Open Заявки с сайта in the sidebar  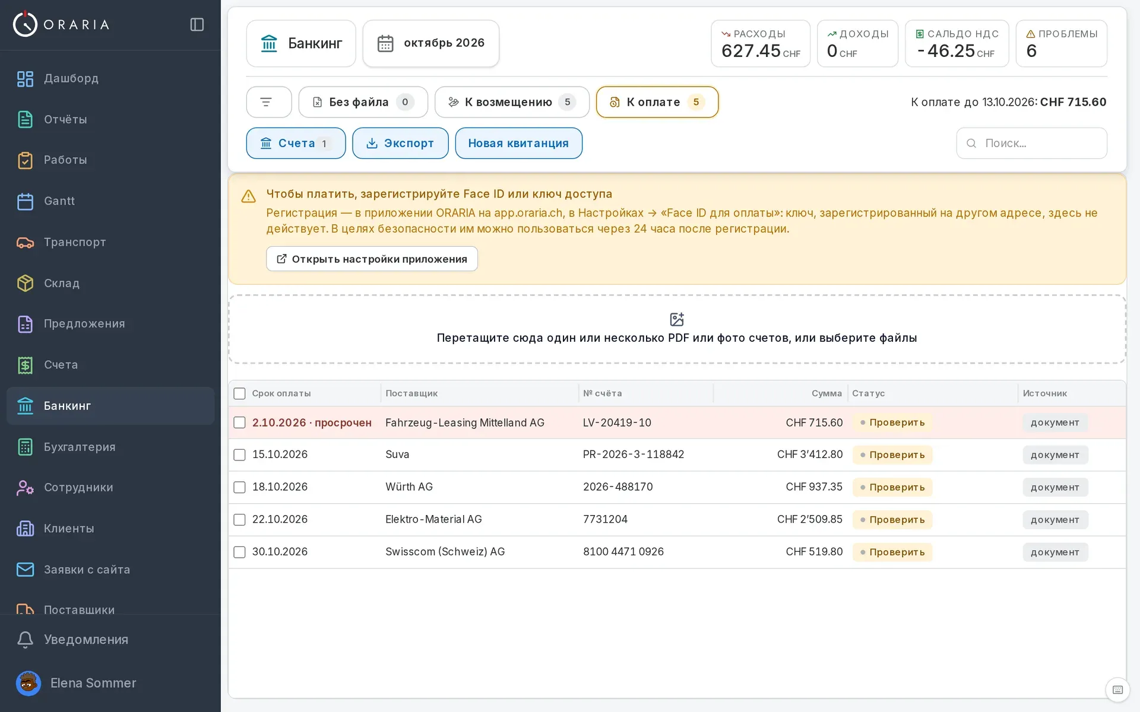coord(110,570)
